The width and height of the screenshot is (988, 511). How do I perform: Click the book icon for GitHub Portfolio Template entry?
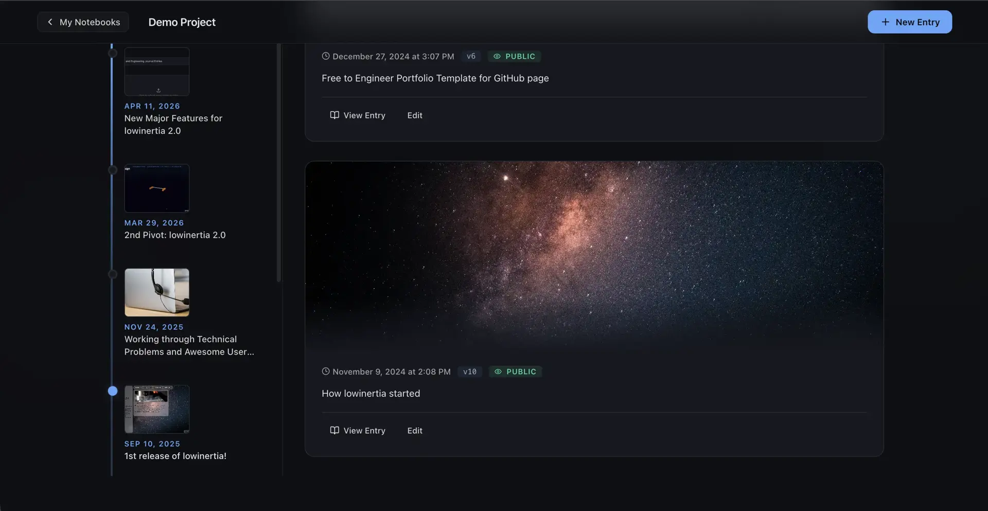[x=334, y=115]
